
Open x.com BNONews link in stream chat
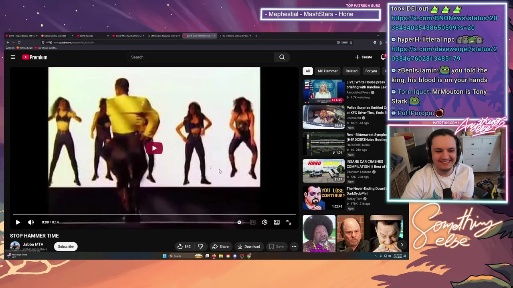444,23
